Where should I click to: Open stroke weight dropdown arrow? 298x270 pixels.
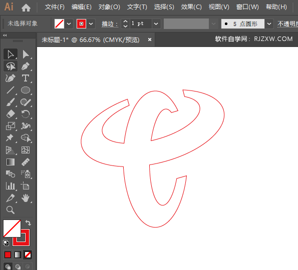click(x=156, y=24)
